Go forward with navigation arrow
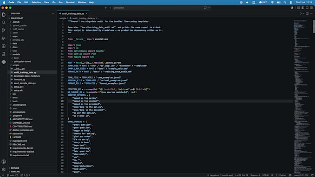Screen dimensions: 315x177 point(110,7)
